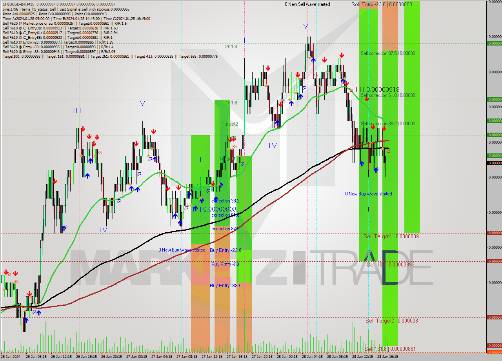Image resolution: width=502 pixels, height=361 pixels.
Task: Select the '28 Jan 08:15' time axis label
Action: 337,357
